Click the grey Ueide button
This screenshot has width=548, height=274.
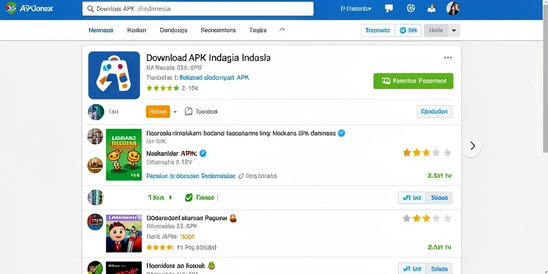(436, 31)
